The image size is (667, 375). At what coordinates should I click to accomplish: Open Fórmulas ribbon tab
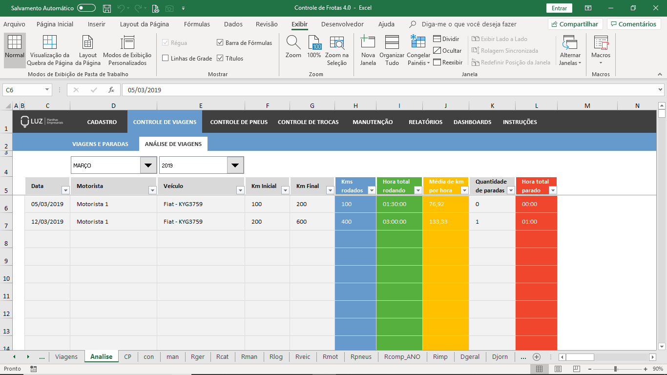(197, 24)
